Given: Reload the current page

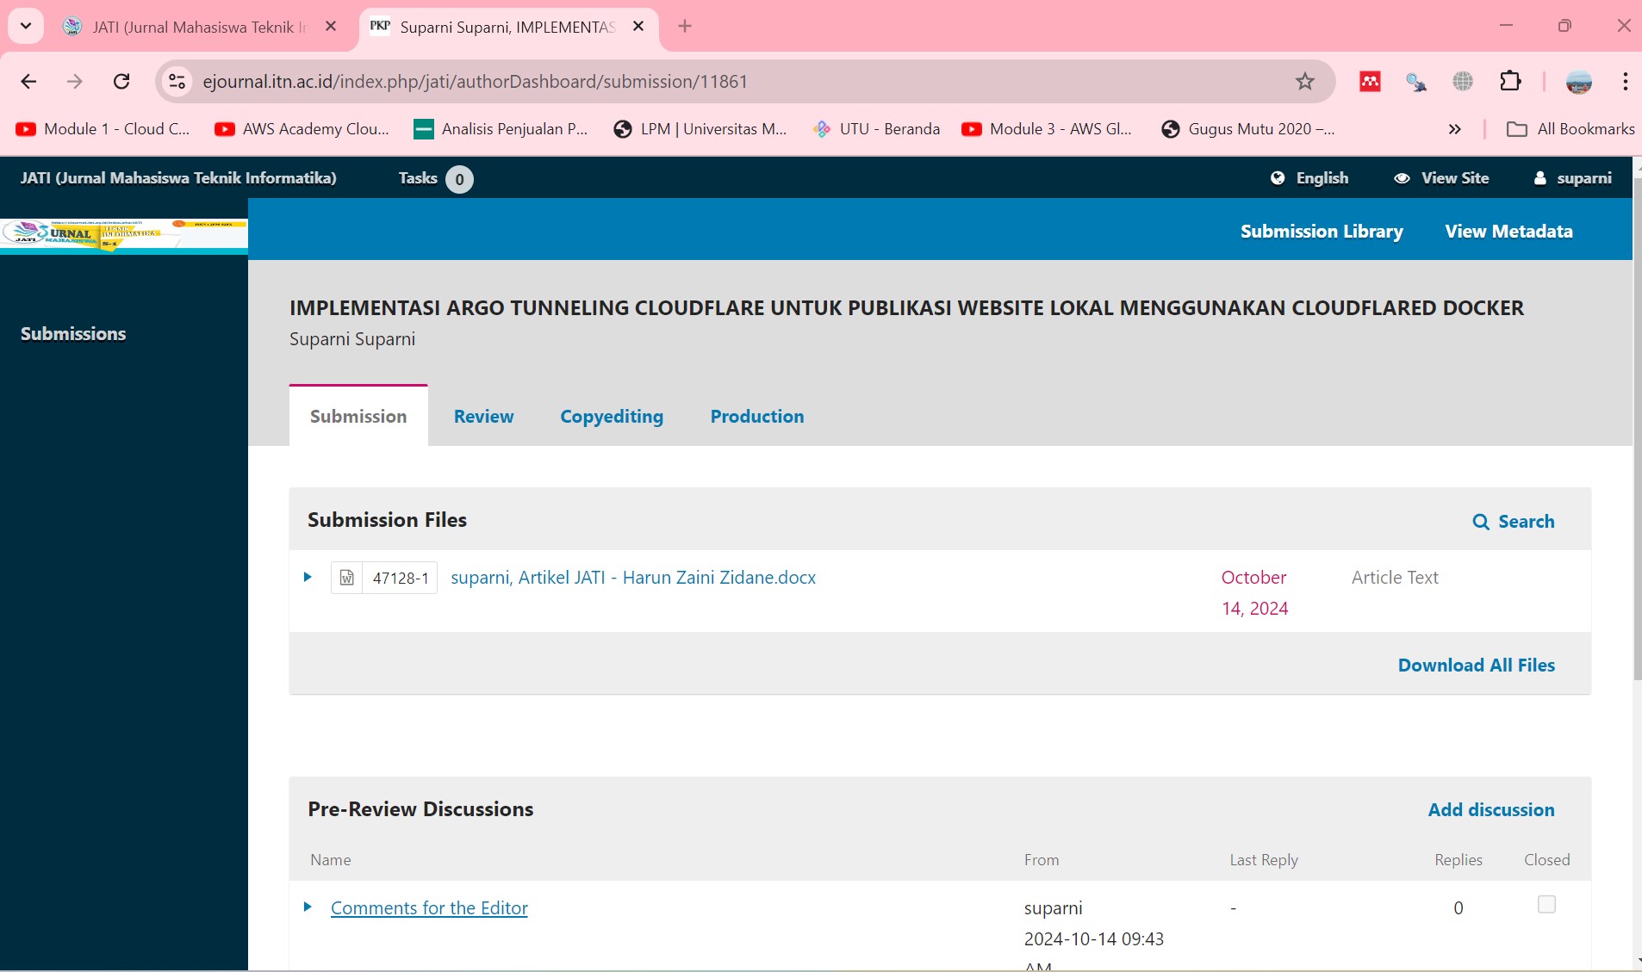Looking at the screenshot, I should coord(121,81).
